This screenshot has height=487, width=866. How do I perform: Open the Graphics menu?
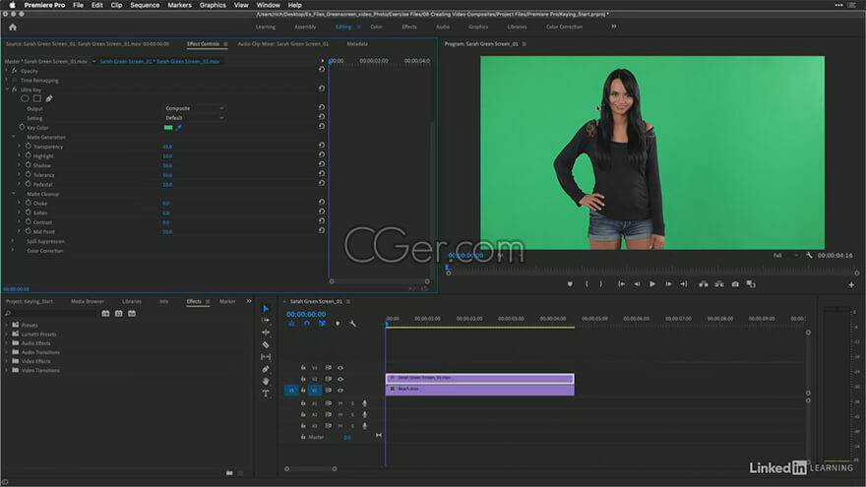click(213, 5)
